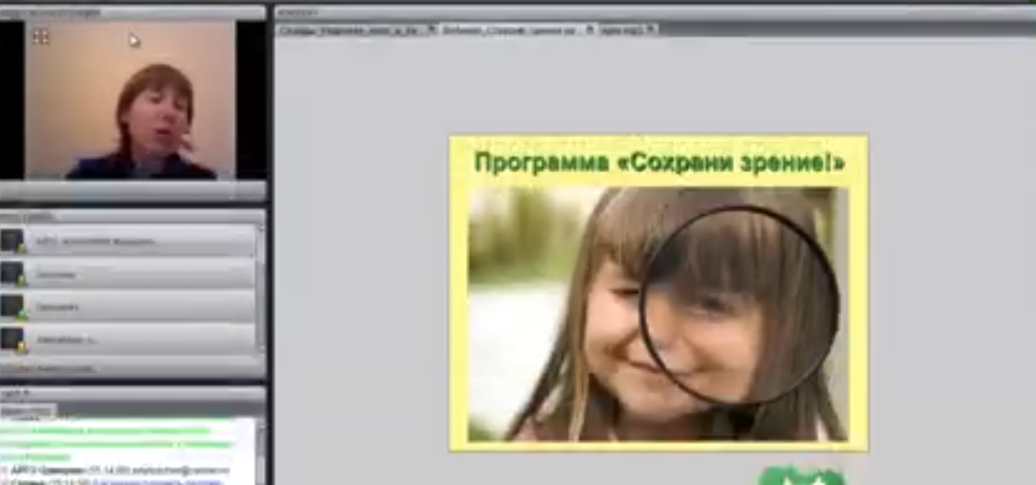Click the four-squares fullscreen icon on webcam video

click(x=40, y=37)
